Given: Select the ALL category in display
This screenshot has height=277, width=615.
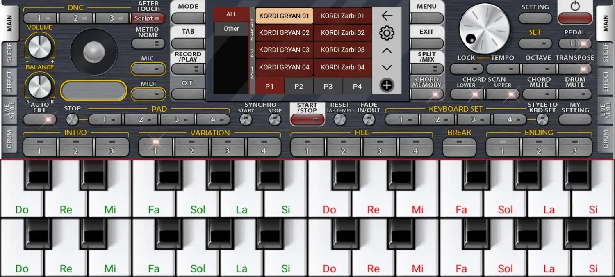Looking at the screenshot, I should coord(231,14).
